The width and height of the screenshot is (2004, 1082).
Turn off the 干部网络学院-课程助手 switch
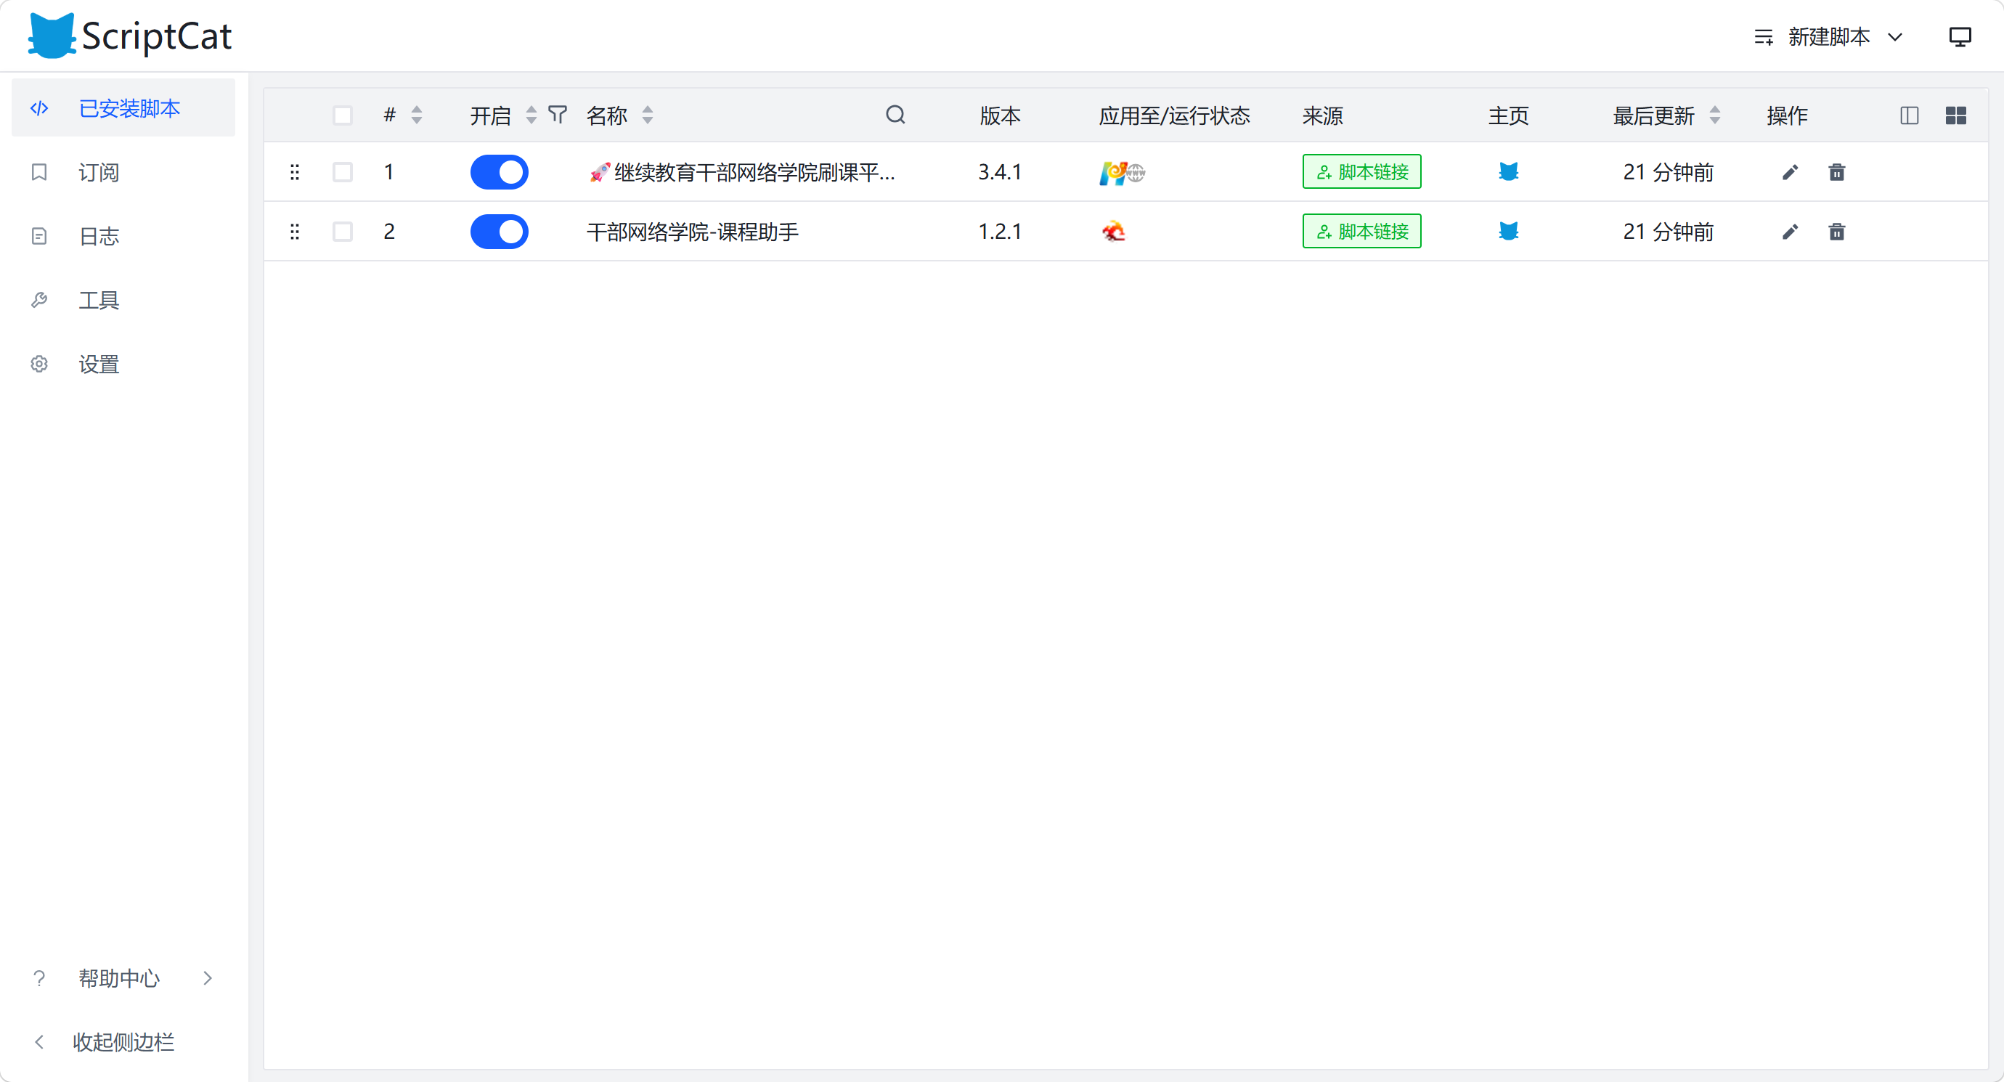click(499, 232)
